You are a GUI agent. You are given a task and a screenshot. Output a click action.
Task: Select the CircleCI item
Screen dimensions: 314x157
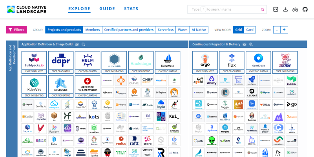pos(252,93)
